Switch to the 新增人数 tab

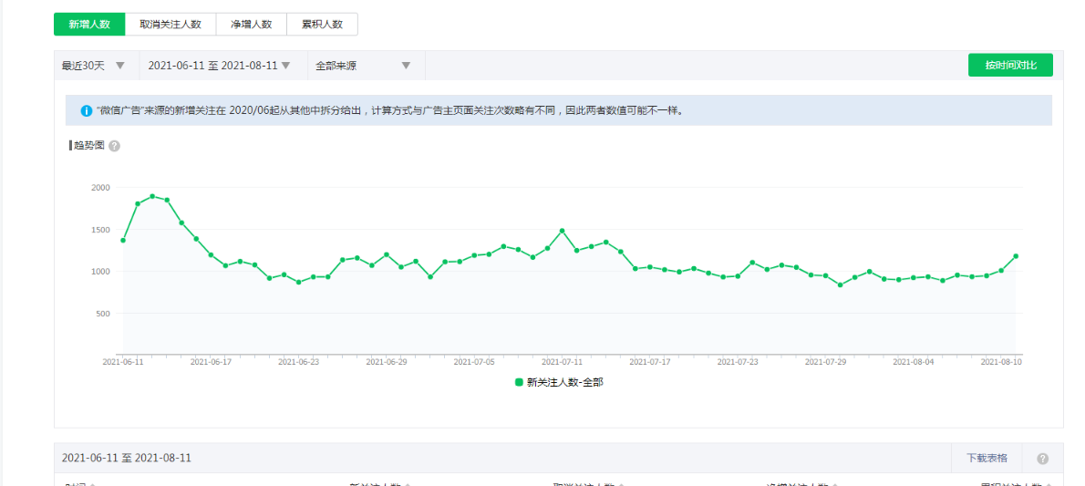tap(89, 25)
